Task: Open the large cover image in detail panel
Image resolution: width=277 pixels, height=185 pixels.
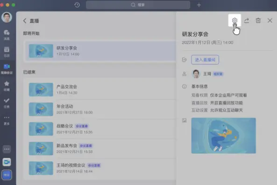Action: tap(223, 135)
